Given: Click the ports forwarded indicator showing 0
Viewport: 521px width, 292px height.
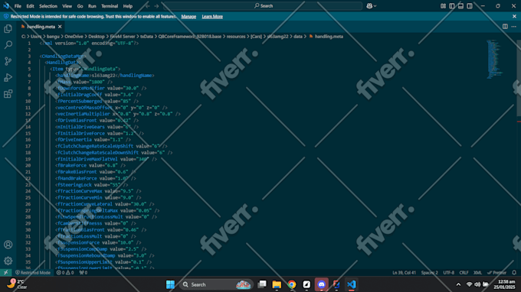Looking at the screenshot, I should [x=83, y=272].
